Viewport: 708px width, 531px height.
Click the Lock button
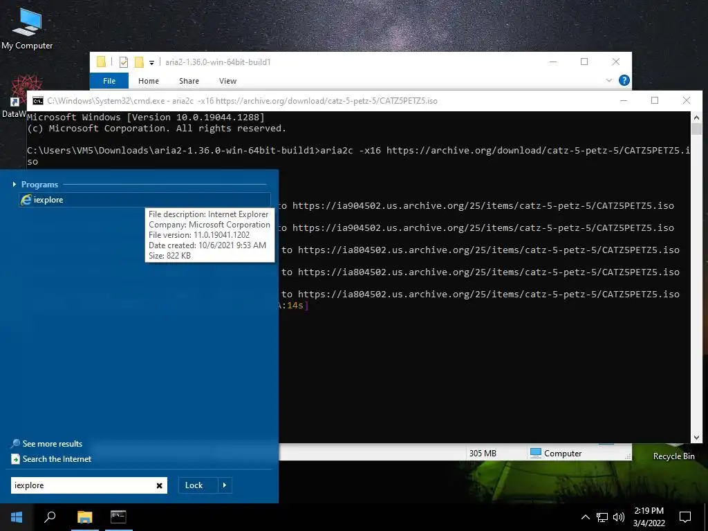coord(198,485)
